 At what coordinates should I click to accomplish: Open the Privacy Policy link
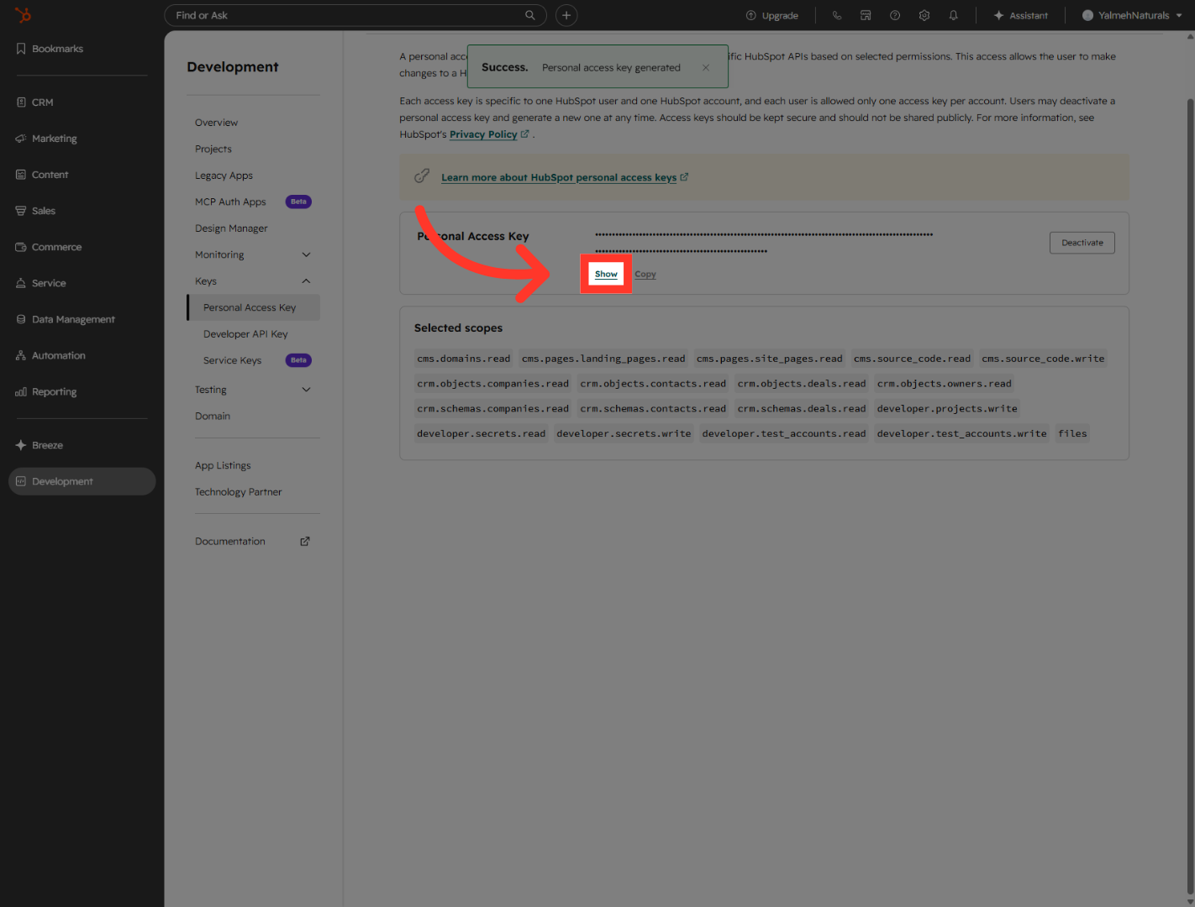click(483, 134)
